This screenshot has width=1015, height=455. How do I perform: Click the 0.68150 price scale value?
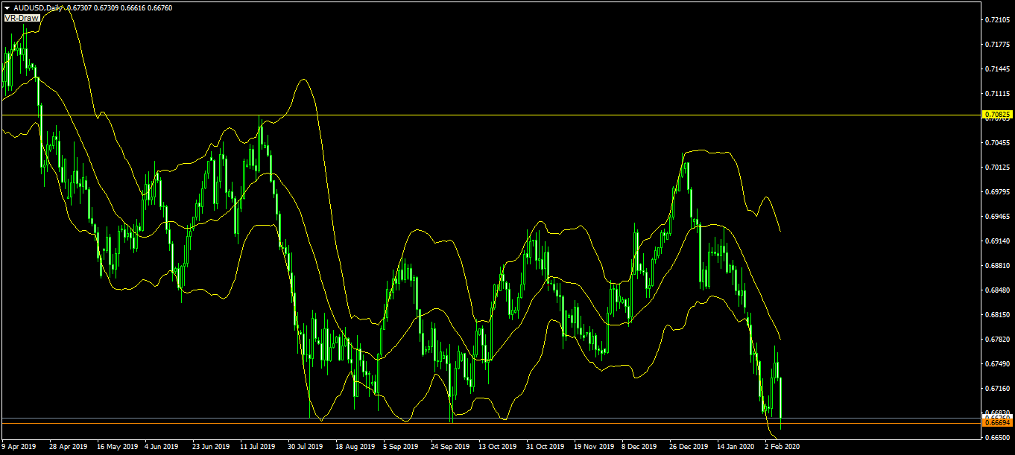click(x=997, y=314)
